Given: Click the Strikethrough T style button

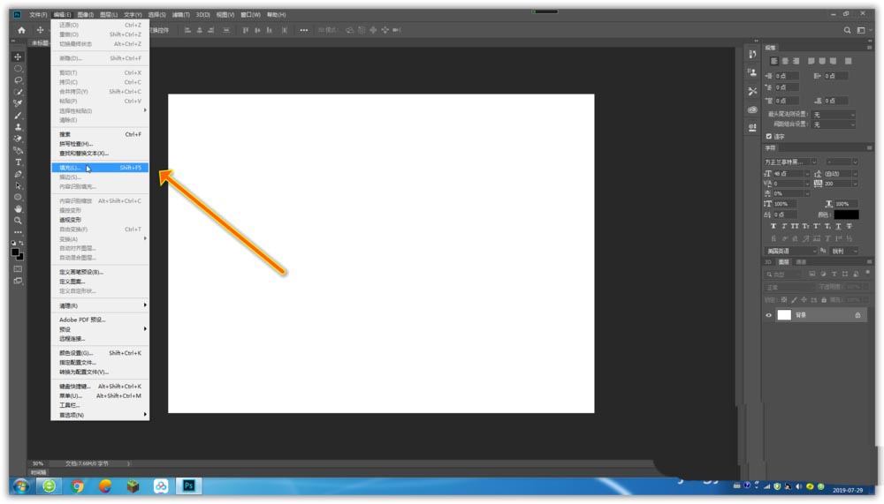Looking at the screenshot, I should [x=849, y=226].
